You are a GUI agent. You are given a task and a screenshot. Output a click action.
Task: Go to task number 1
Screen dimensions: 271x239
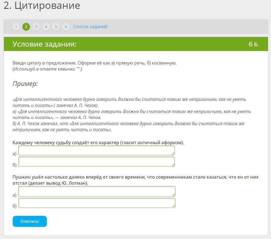tap(16, 27)
